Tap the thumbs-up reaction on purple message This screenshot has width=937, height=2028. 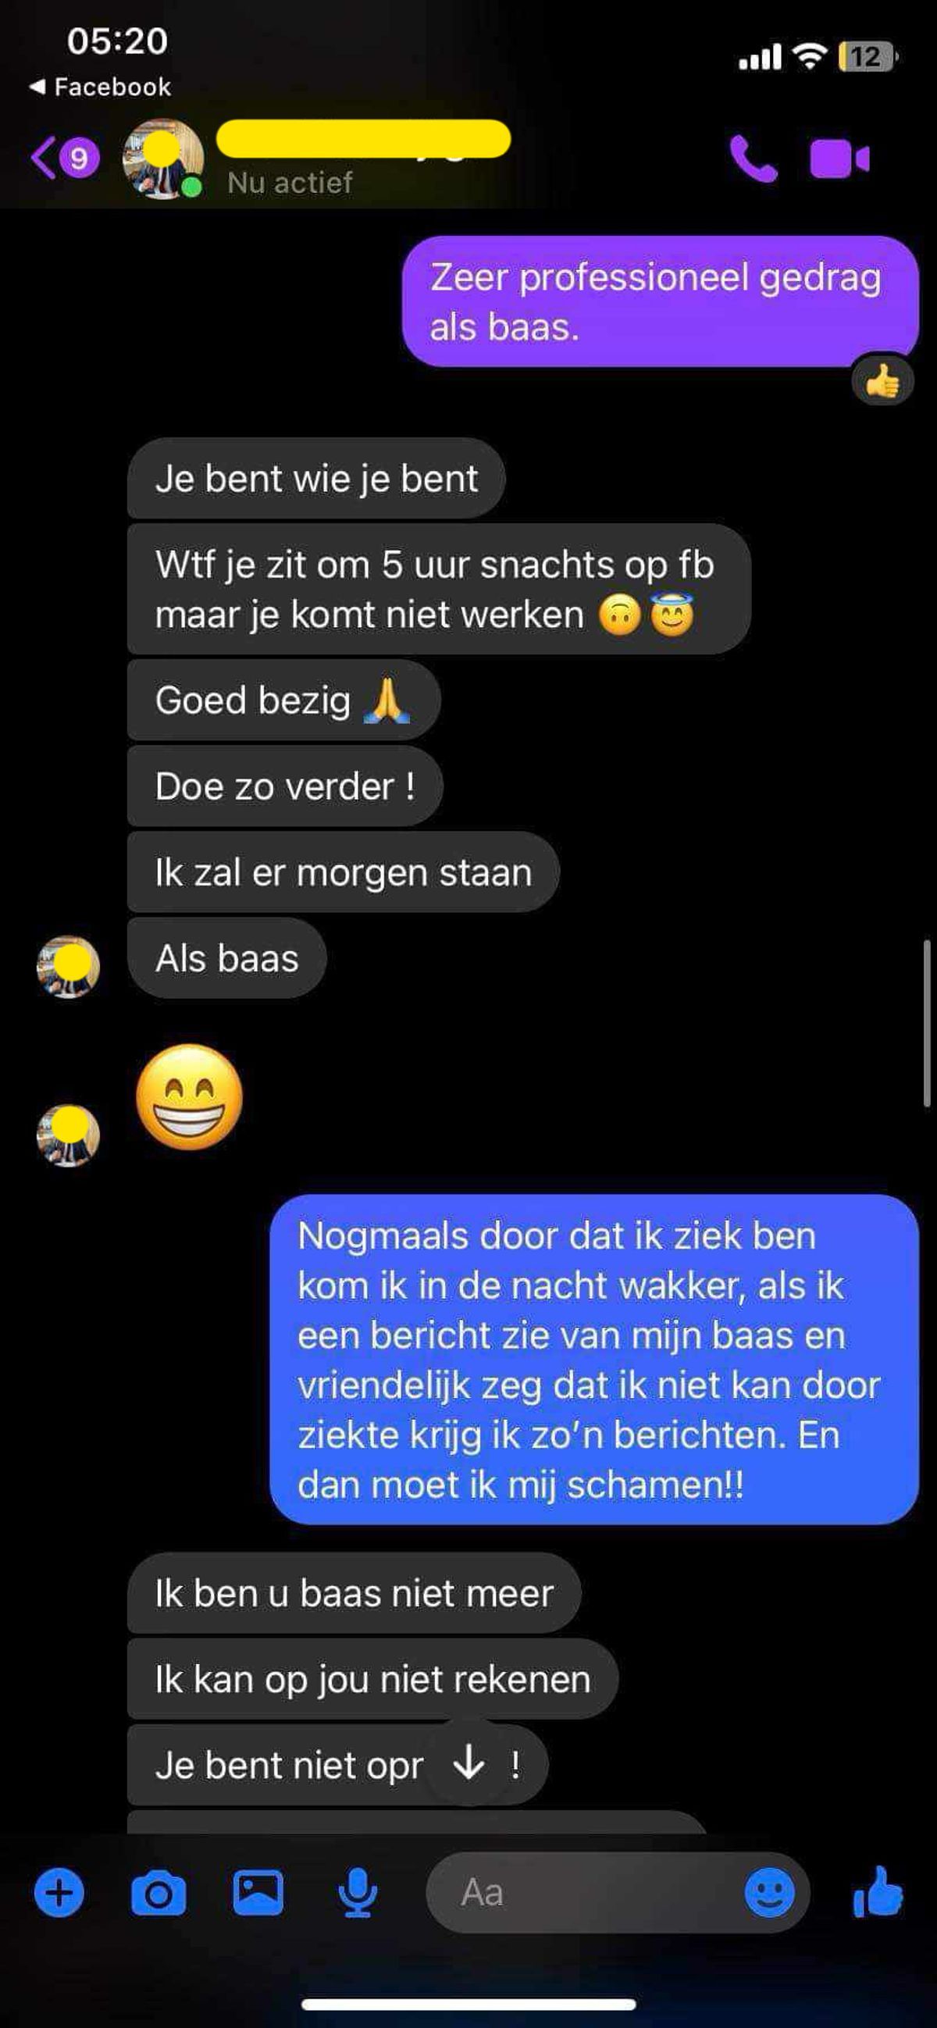coord(882,382)
